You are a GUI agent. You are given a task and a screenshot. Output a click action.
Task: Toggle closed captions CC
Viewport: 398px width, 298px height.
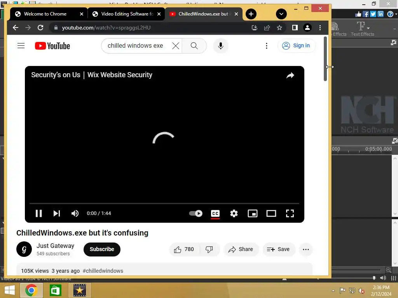[215, 214]
